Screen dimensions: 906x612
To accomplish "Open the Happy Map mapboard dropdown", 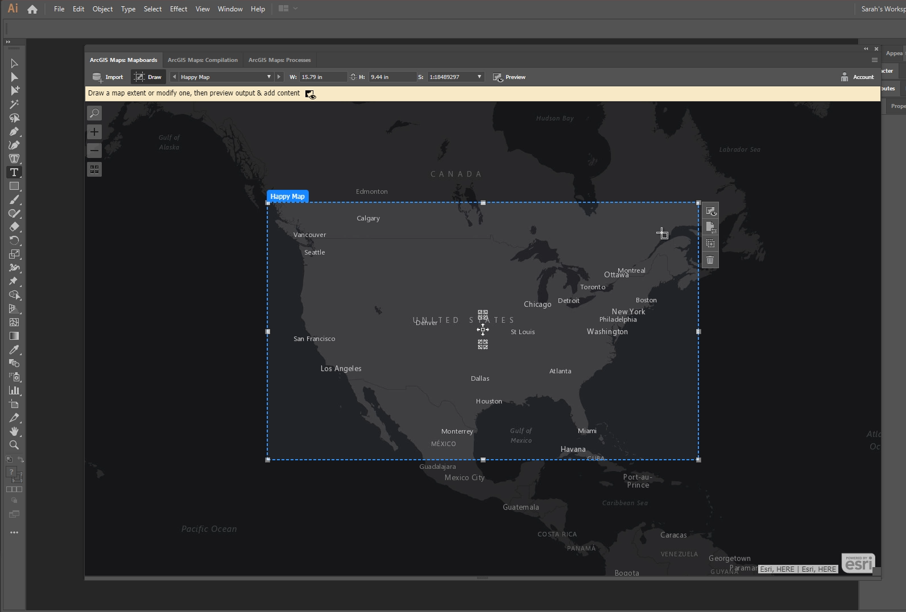I will (268, 77).
